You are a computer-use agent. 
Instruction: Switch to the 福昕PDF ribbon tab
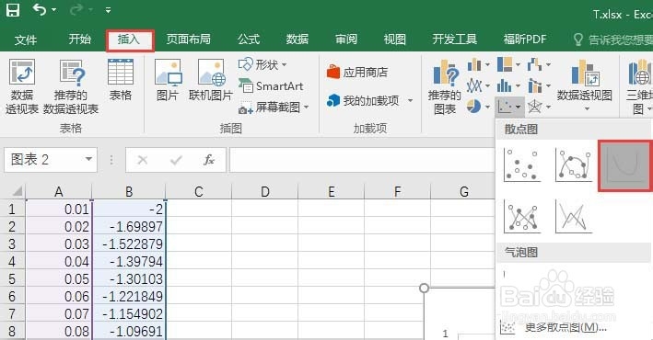pos(525,40)
